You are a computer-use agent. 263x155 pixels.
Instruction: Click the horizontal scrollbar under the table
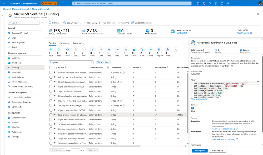point(95,146)
